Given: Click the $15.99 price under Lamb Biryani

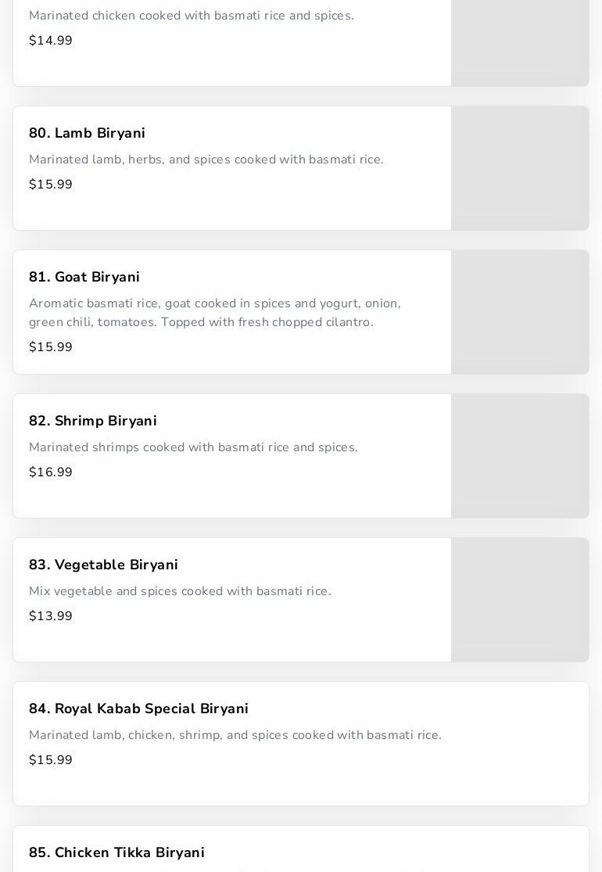Looking at the screenshot, I should tap(51, 185).
